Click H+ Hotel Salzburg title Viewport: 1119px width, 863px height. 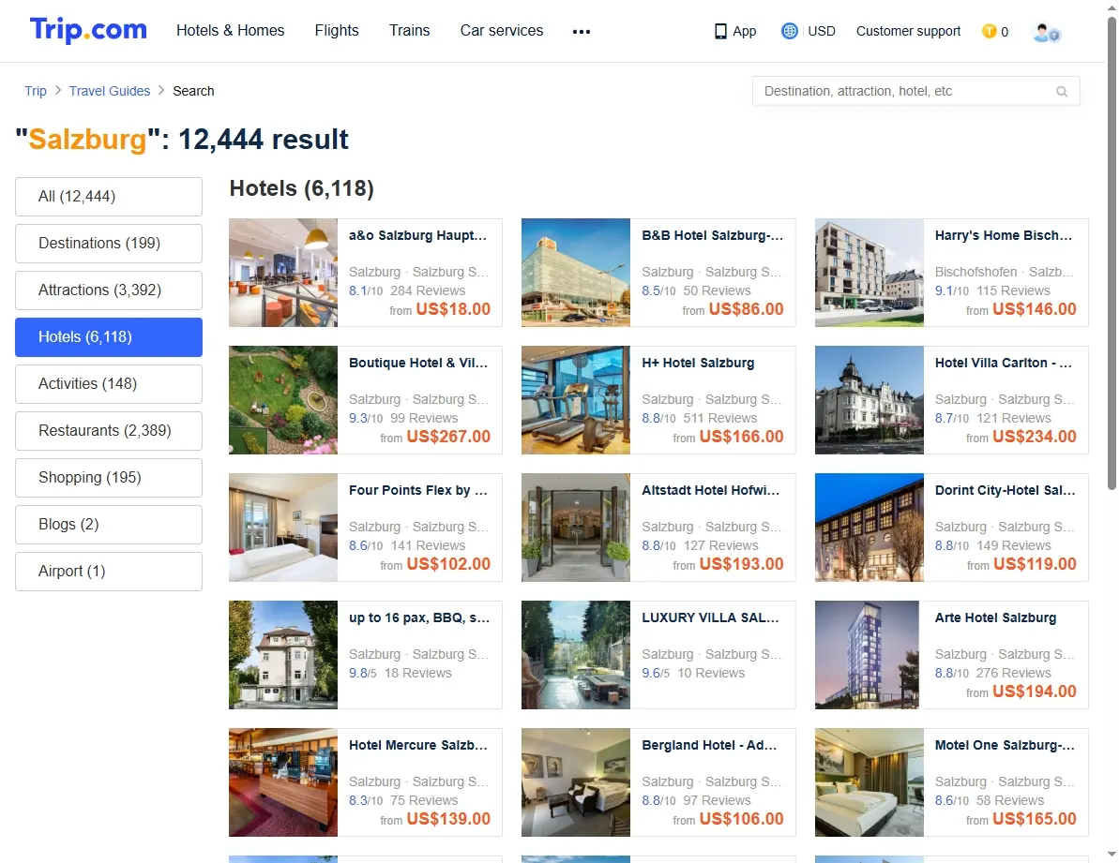[698, 363]
